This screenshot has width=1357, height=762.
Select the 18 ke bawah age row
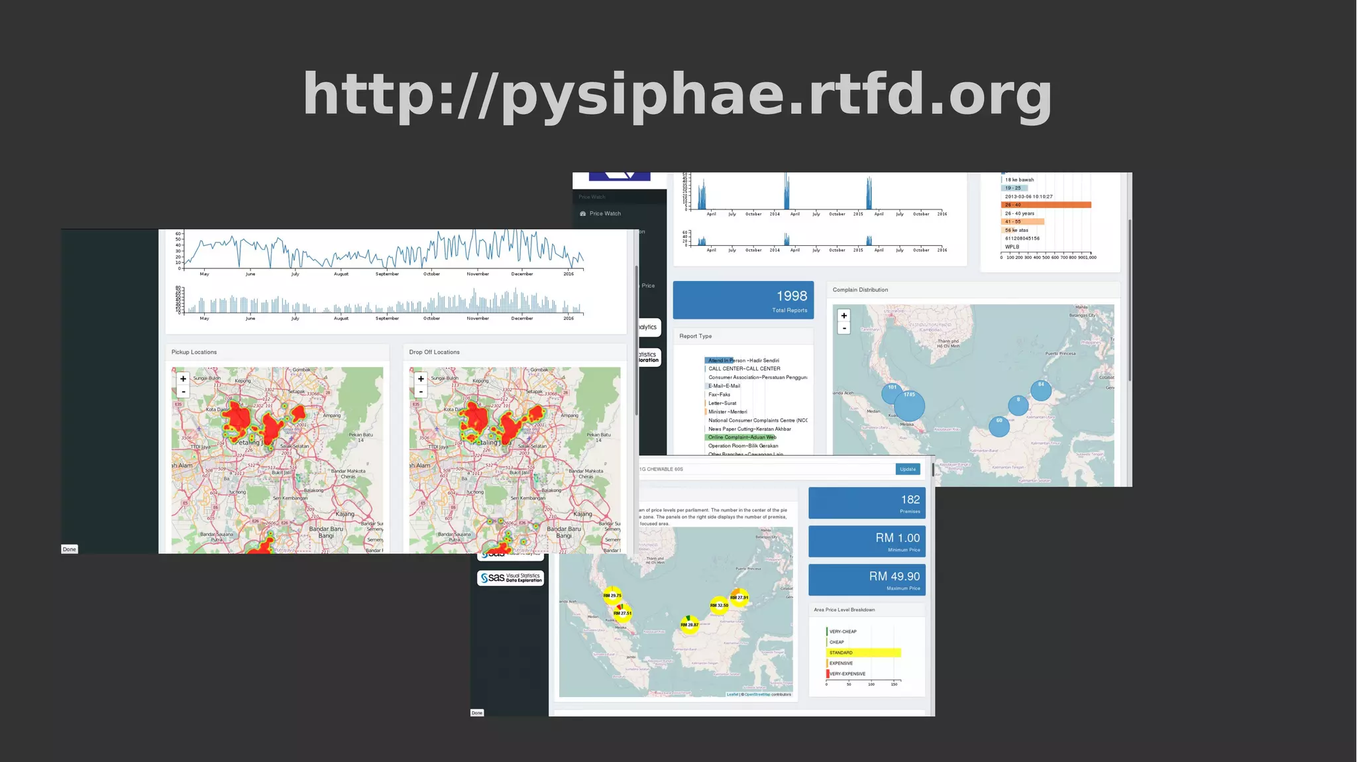tap(1018, 180)
